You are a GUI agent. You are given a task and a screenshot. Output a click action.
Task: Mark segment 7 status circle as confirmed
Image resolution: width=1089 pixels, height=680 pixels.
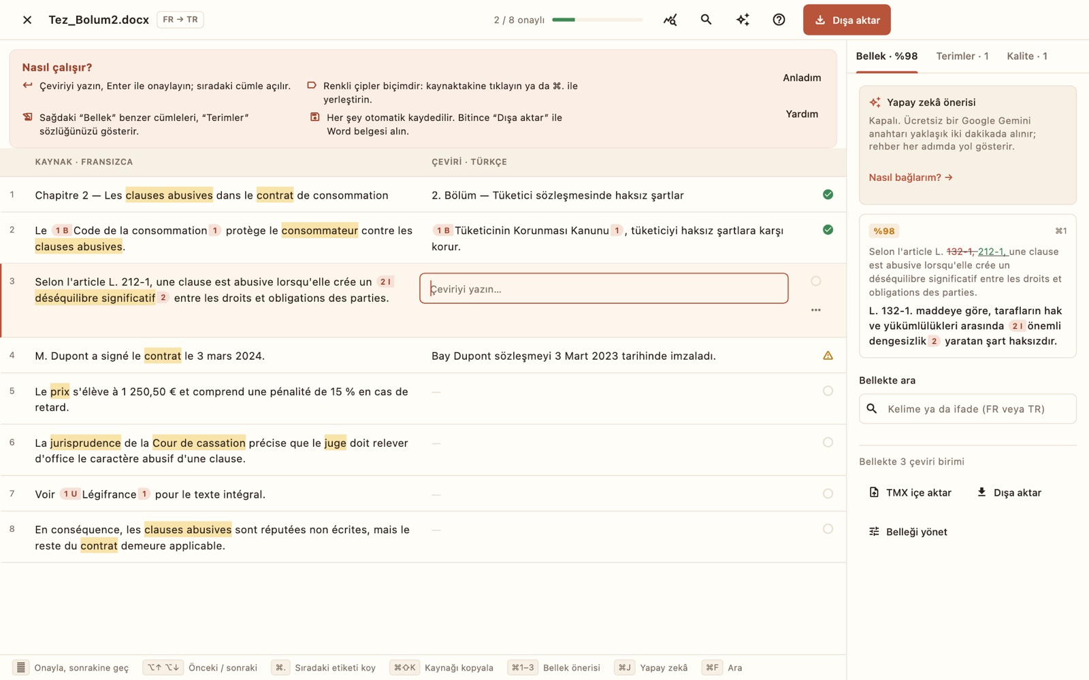(828, 494)
